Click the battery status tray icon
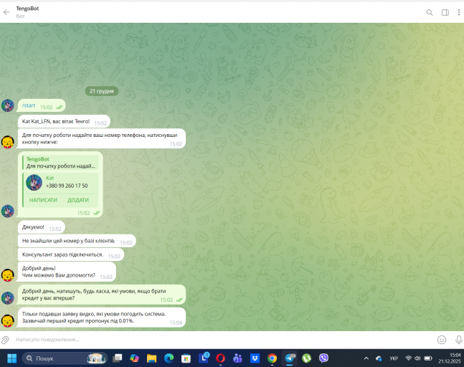 428,358
